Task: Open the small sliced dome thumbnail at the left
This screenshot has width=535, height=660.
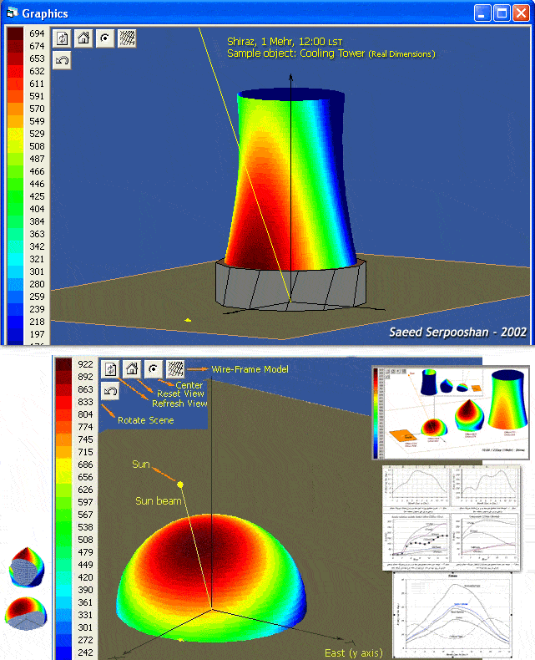Action: point(26,613)
